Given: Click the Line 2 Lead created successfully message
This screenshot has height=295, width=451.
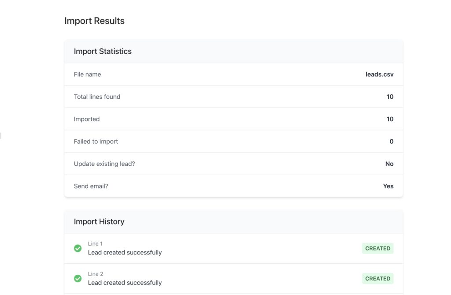Looking at the screenshot, I should point(125,283).
